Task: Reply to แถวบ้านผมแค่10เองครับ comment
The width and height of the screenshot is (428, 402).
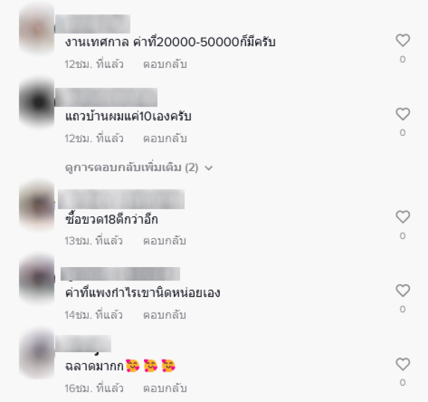Action: [x=165, y=138]
